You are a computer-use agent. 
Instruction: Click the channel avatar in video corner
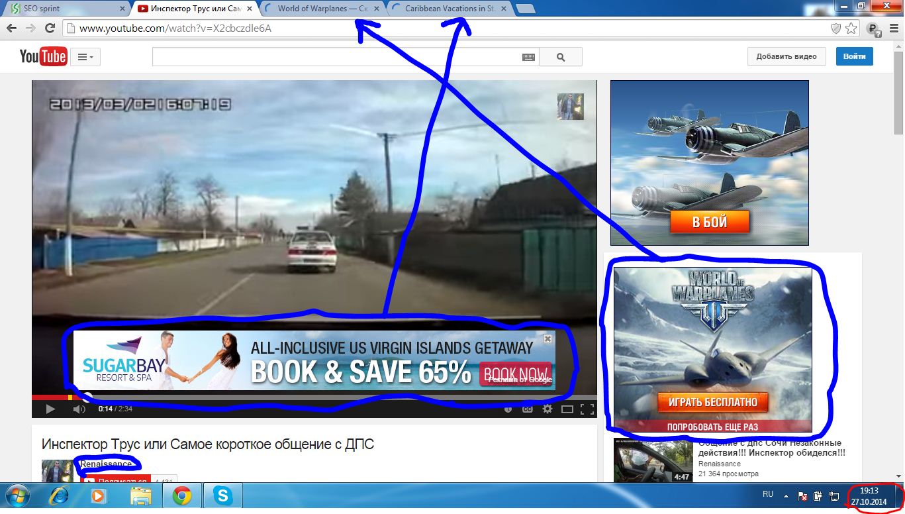(x=571, y=107)
